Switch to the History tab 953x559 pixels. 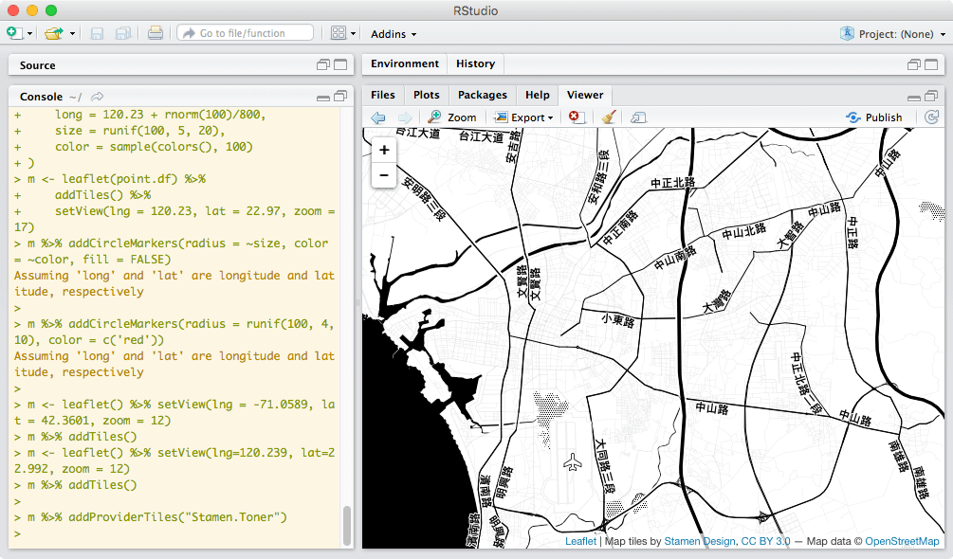[x=475, y=63]
